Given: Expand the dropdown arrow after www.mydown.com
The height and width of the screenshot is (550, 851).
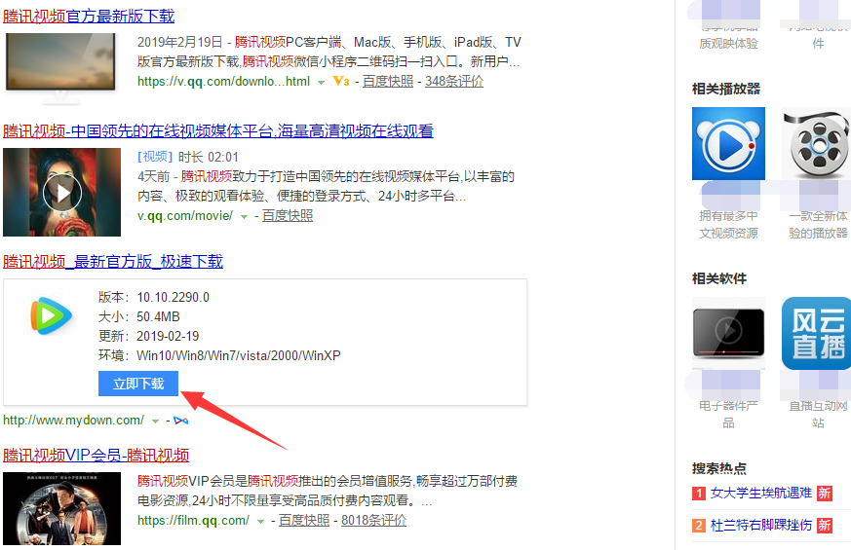Looking at the screenshot, I should 155,422.
